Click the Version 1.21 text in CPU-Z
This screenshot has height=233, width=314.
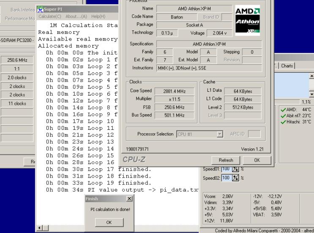coord(252,149)
